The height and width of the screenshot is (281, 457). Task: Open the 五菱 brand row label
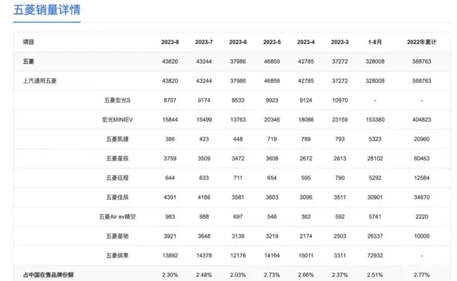point(29,62)
